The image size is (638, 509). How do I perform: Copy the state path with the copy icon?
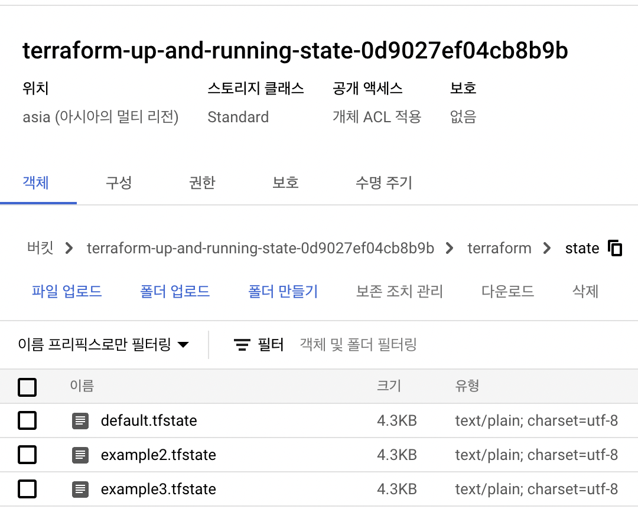pos(614,248)
